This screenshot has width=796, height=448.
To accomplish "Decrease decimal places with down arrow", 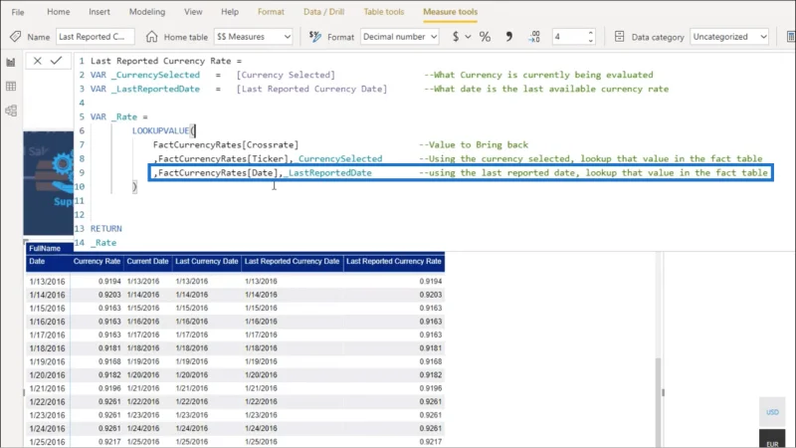I will coord(590,40).
